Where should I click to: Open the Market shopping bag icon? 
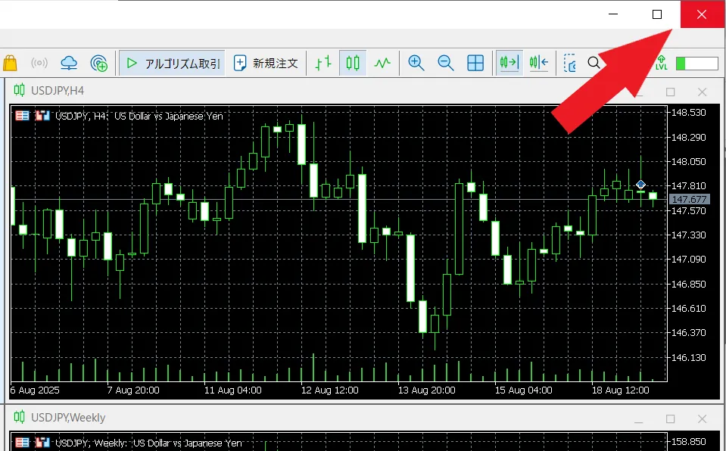pos(10,63)
